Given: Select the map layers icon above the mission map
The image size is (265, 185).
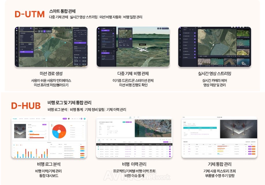Looking at the screenshot, I should point(66,27).
